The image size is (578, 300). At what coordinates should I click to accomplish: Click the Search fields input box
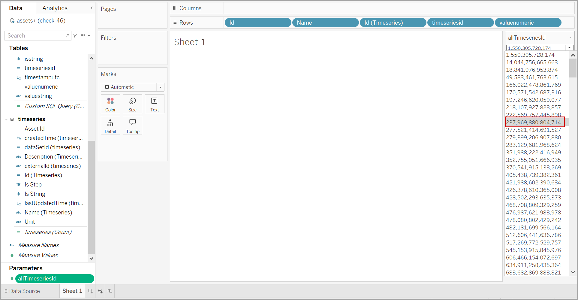coord(36,36)
